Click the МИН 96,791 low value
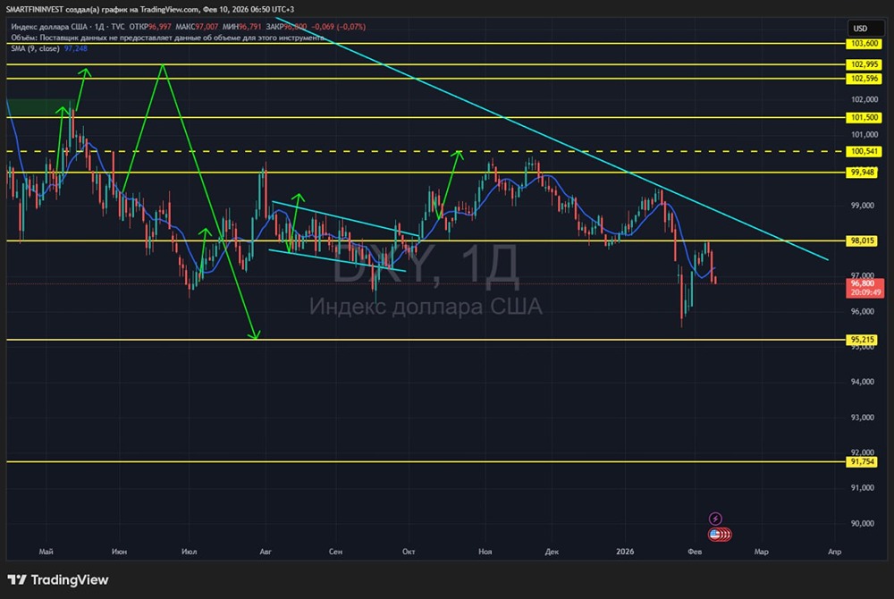The image size is (894, 599). tap(241, 26)
